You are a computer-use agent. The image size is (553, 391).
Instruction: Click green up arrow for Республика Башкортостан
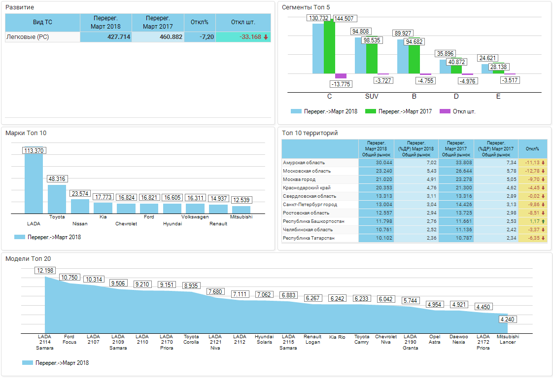point(543,221)
